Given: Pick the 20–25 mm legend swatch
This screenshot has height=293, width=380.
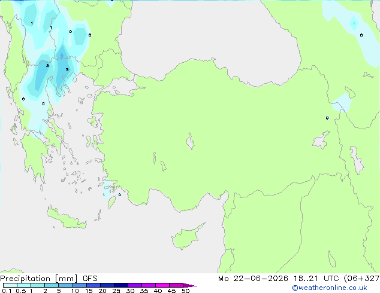Looking at the screenshot, I should click(107, 285).
